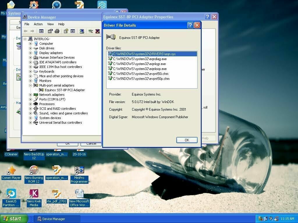
Task: Select the eqndiag.exe driver file entry
Action: click(x=140, y=59)
